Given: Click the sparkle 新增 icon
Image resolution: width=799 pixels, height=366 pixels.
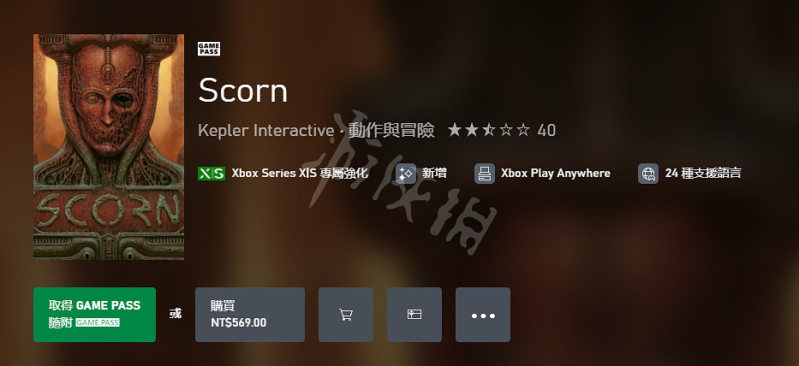Looking at the screenshot, I should pos(406,174).
